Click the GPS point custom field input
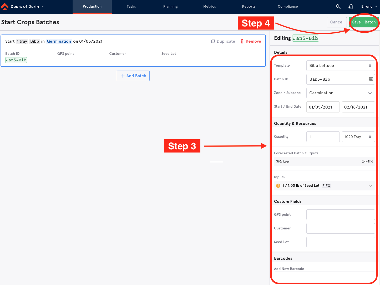This screenshot has height=285, width=380. tap(341, 215)
